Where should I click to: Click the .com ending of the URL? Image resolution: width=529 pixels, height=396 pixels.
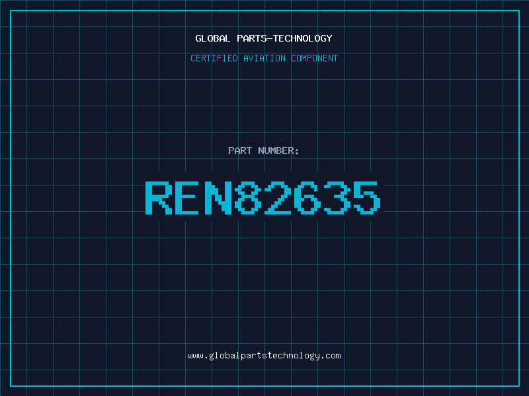(330, 356)
